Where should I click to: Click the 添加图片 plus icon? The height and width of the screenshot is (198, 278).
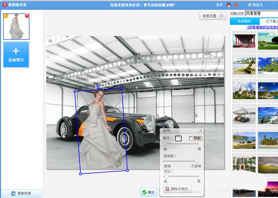pos(16,51)
